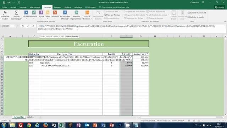Screen dimensions: 227x128
Task: Switch to Normal view in status bar
Action: coord(189,121)
